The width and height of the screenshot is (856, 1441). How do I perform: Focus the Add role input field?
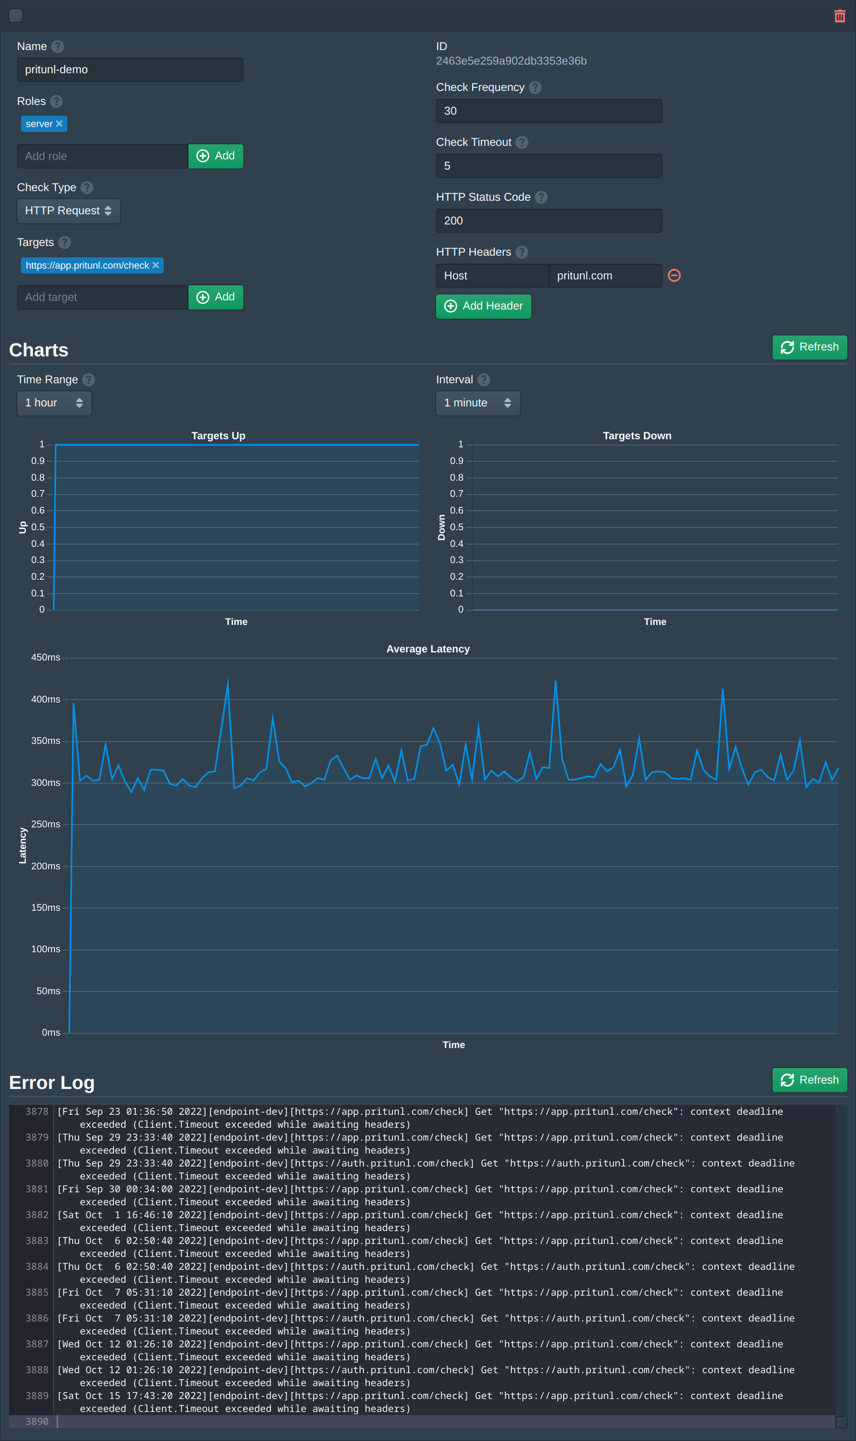pyautogui.click(x=103, y=156)
